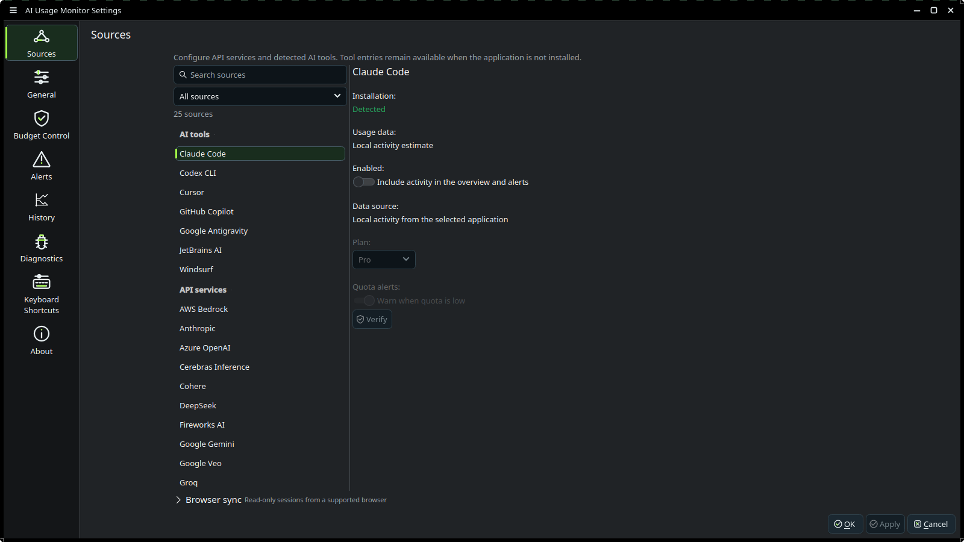Open About info icon

point(42,334)
